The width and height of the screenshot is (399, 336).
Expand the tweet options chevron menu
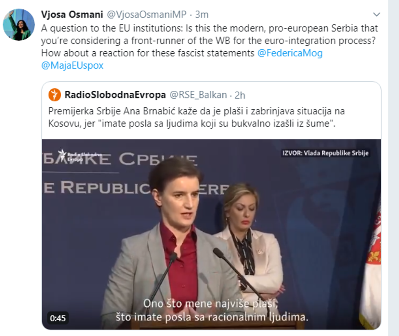[377, 15]
